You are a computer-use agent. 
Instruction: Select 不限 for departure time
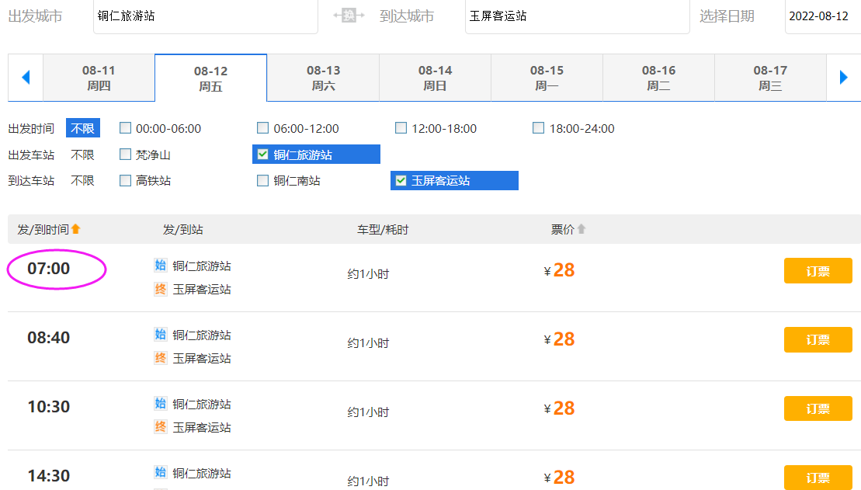83,128
